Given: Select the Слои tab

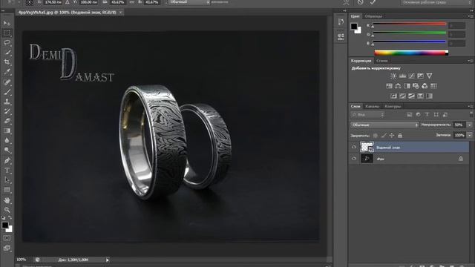Looking at the screenshot, I should (x=356, y=106).
